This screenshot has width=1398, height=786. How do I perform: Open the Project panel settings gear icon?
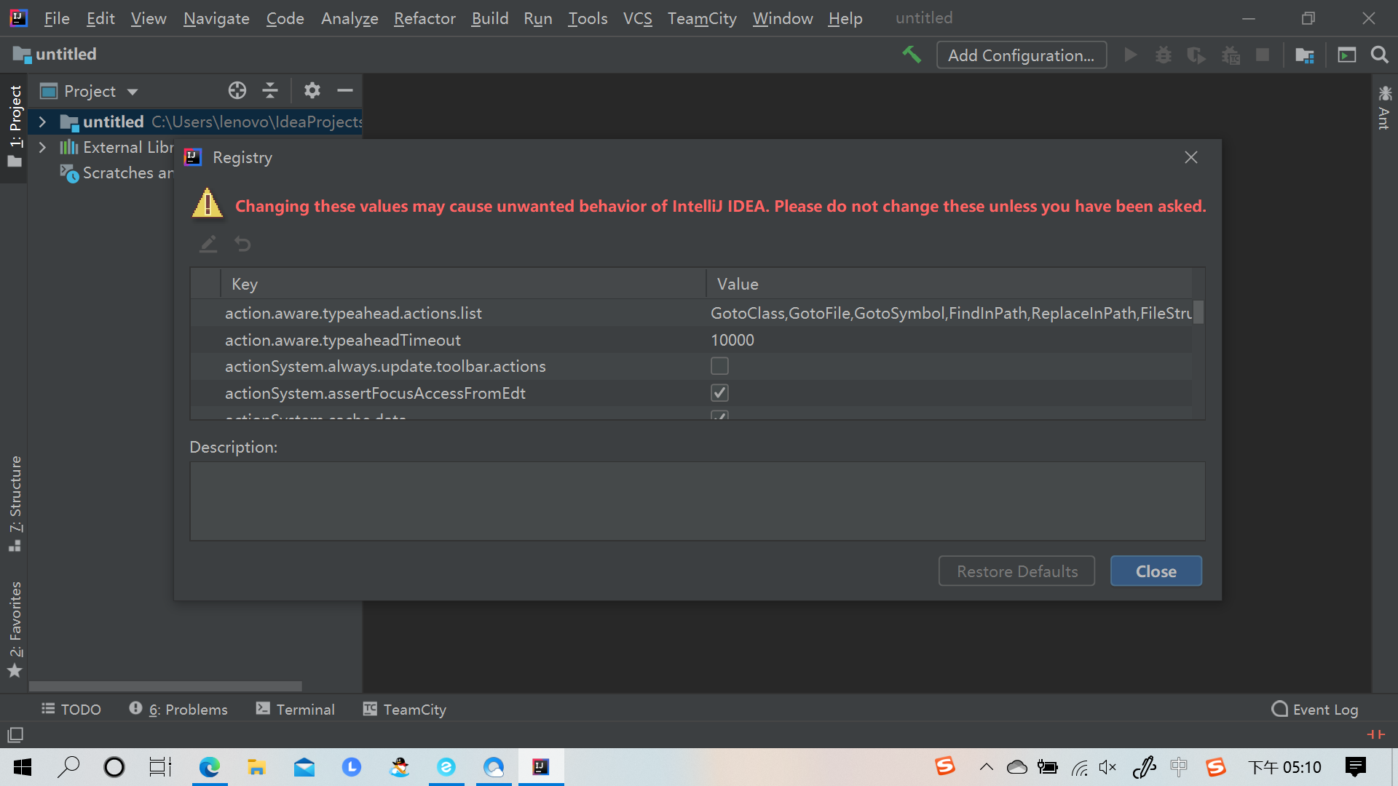[312, 90]
